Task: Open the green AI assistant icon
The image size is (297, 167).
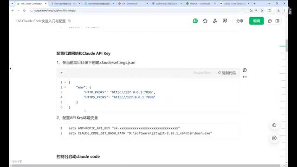Action: (x=195, y=21)
